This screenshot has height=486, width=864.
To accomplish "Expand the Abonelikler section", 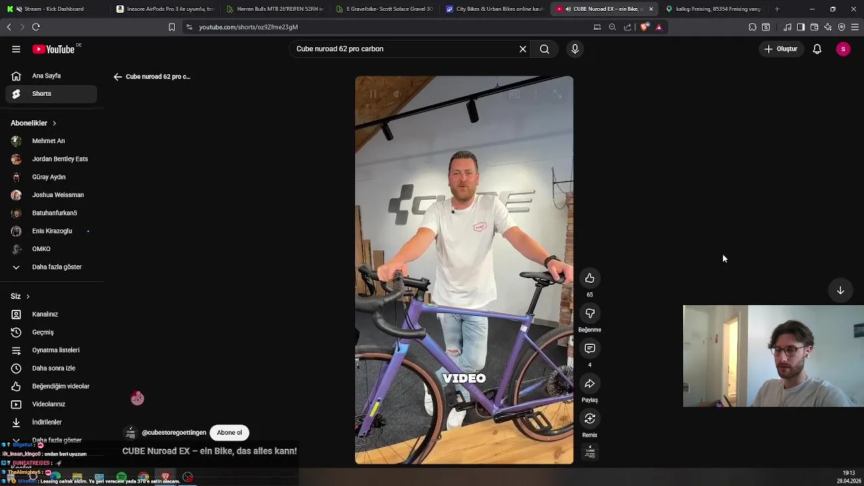I will tap(34, 123).
